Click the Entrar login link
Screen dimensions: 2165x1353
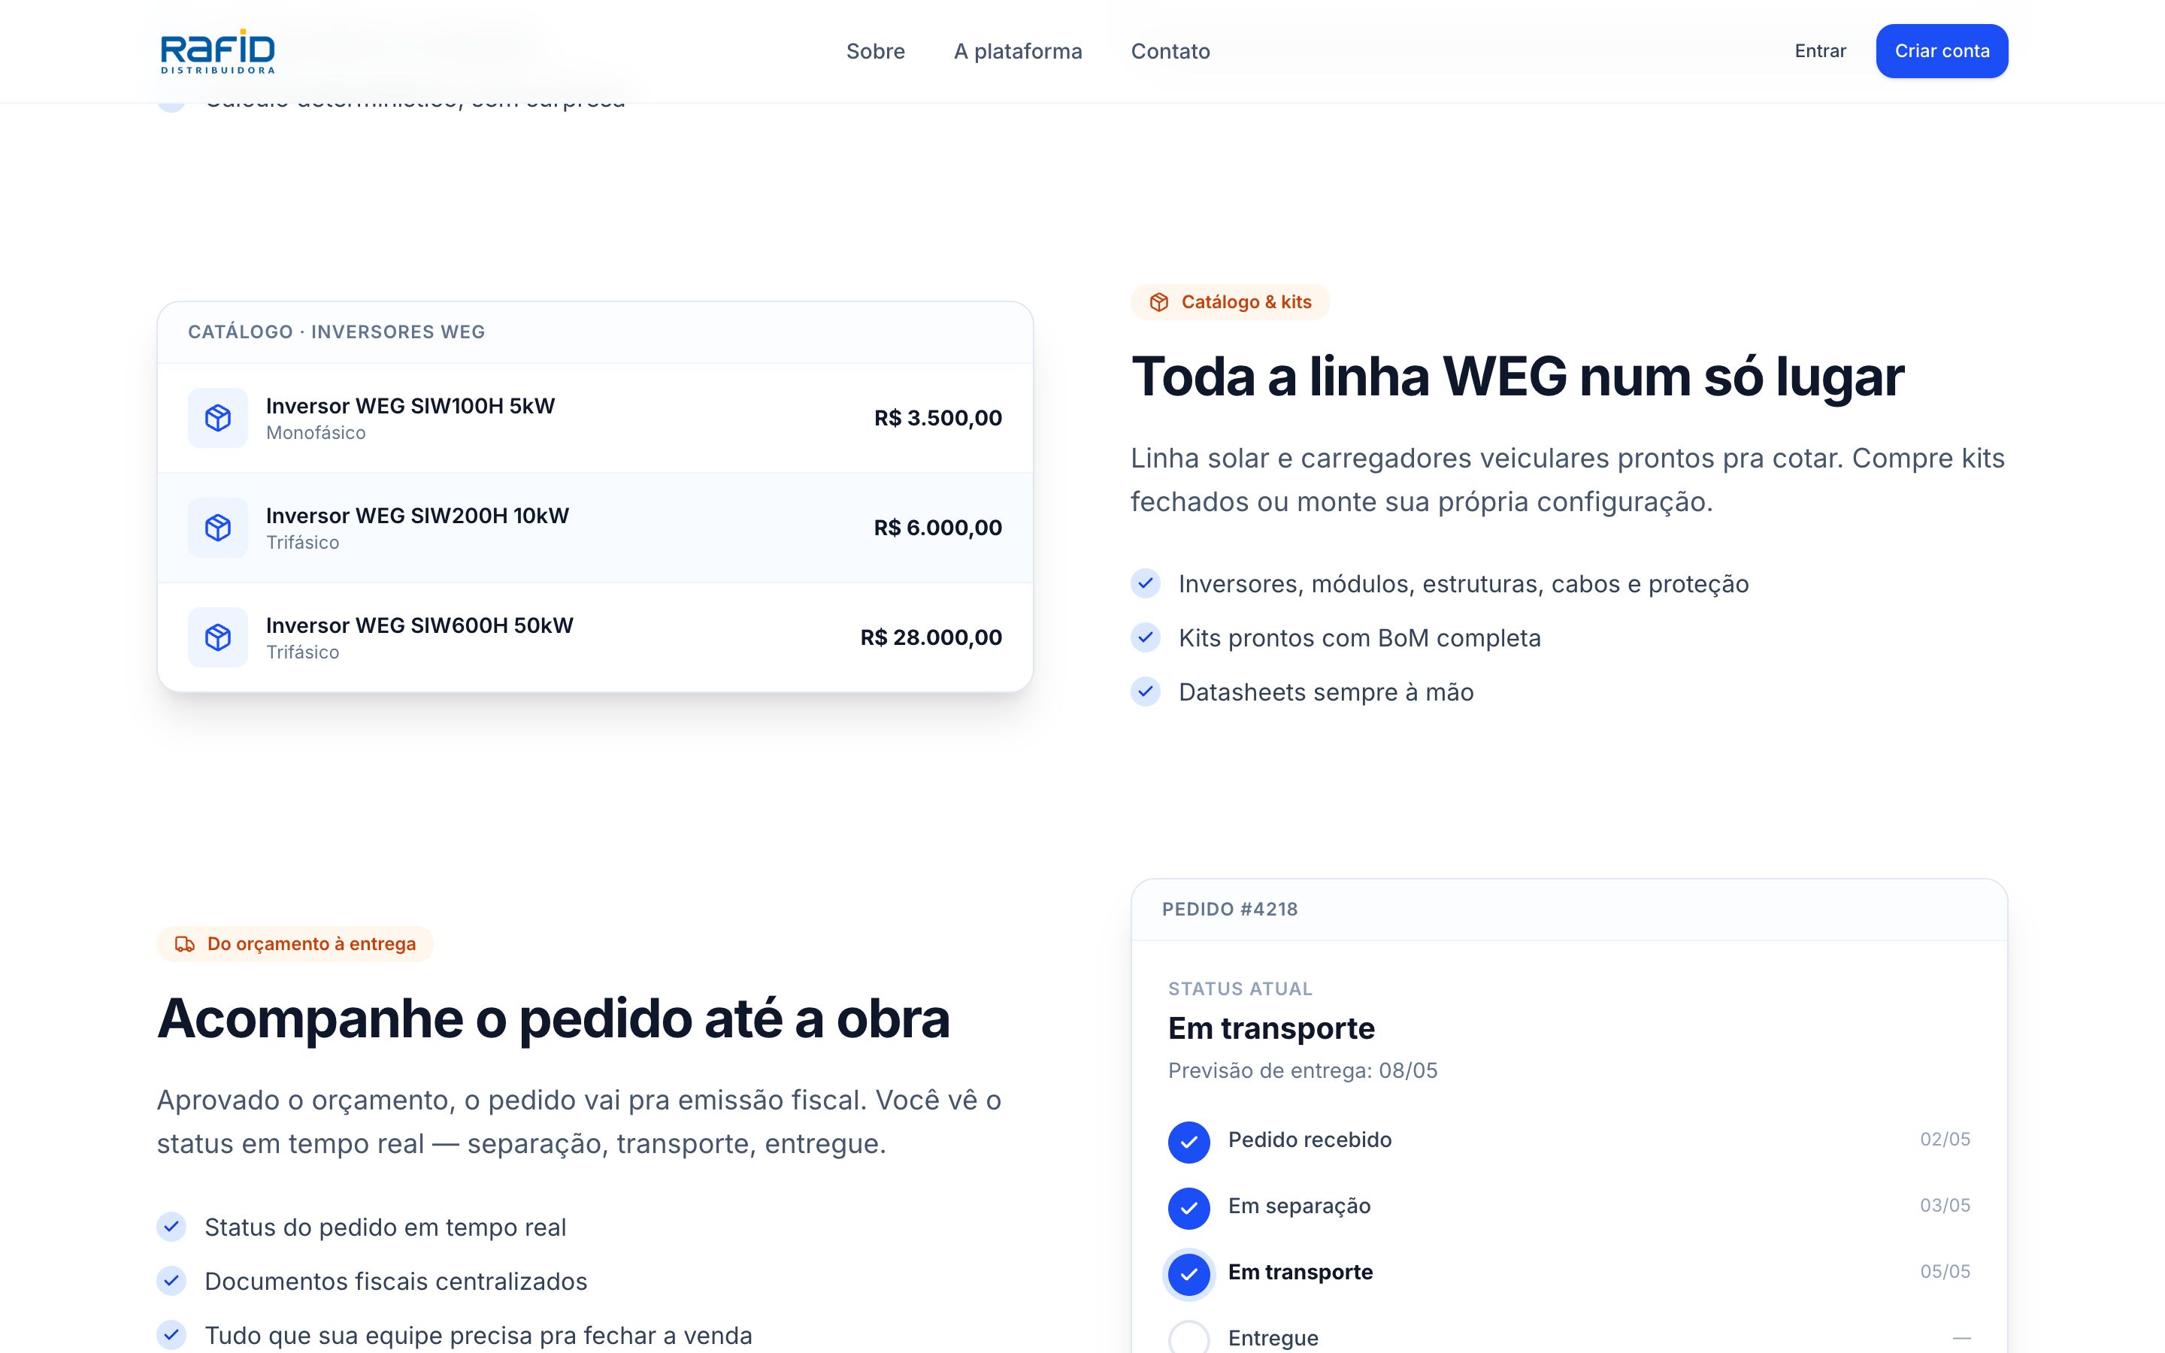pyautogui.click(x=1820, y=51)
